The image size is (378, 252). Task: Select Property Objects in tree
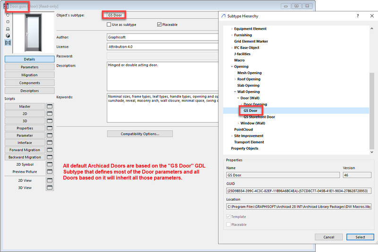(x=244, y=148)
